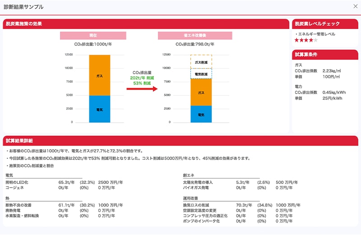Viewport: 361px width, 235px height.
Task: Click the red CO₂ reduction arrow
Action: pyautogui.click(x=142, y=89)
